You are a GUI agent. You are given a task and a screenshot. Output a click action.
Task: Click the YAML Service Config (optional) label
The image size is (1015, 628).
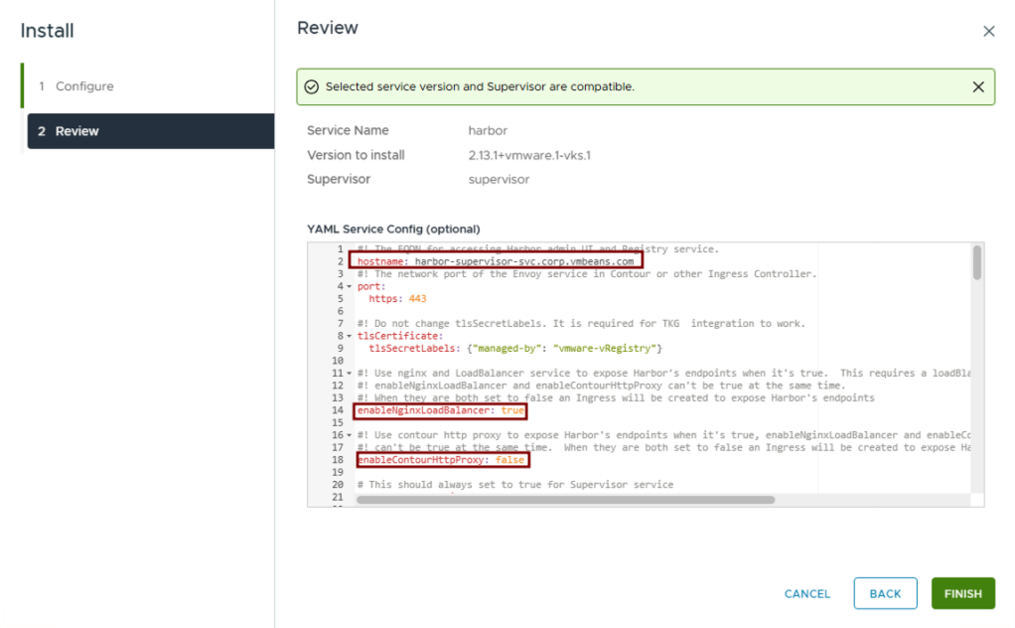(393, 230)
